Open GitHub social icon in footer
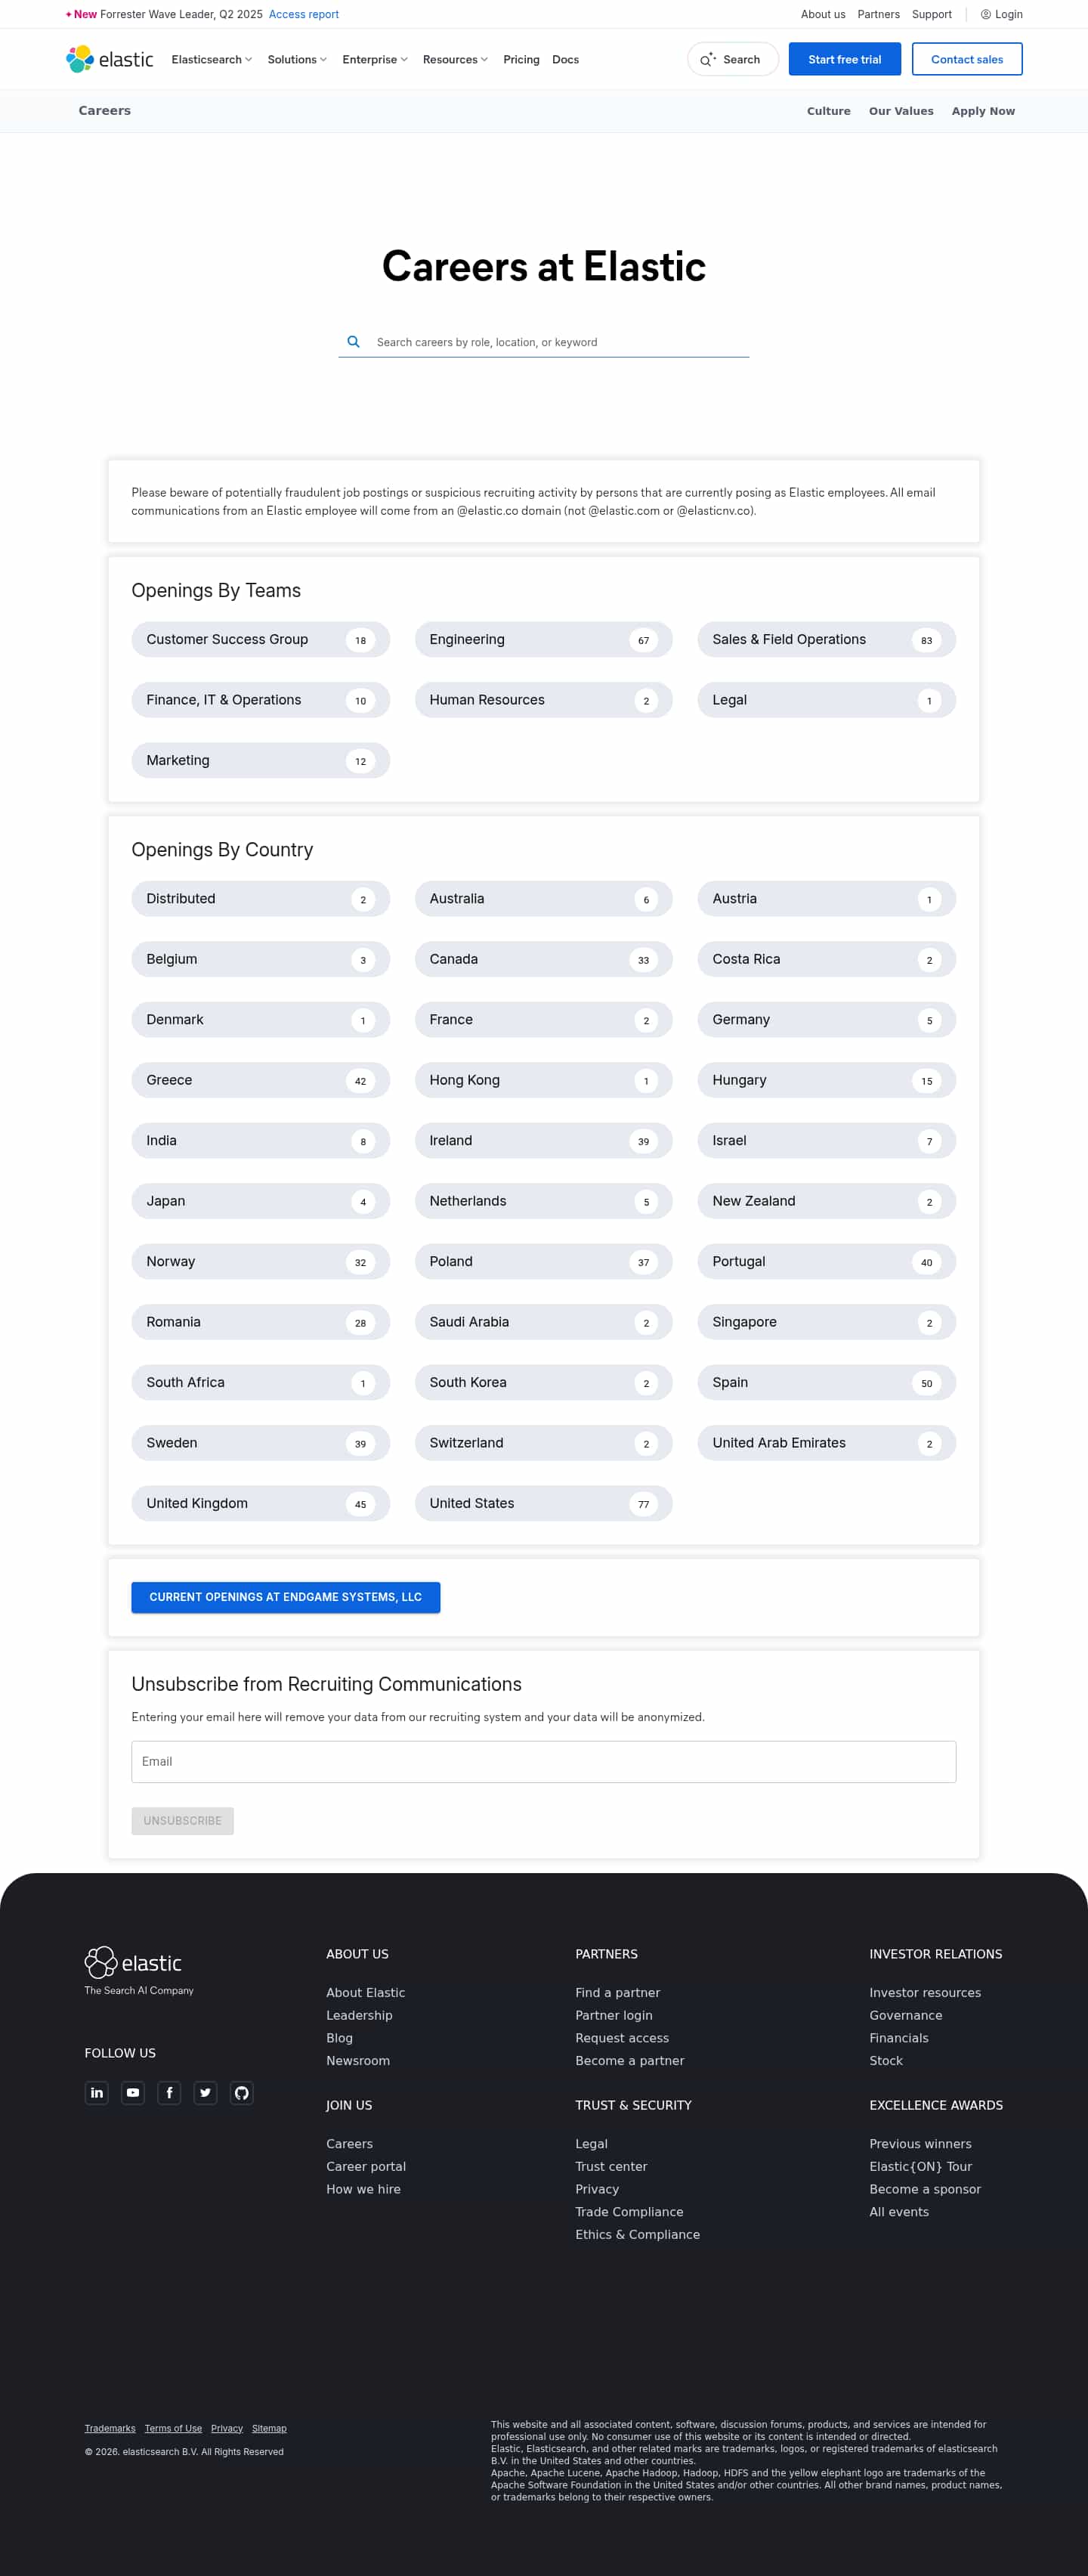Viewport: 1088px width, 2576px height. tap(241, 2092)
